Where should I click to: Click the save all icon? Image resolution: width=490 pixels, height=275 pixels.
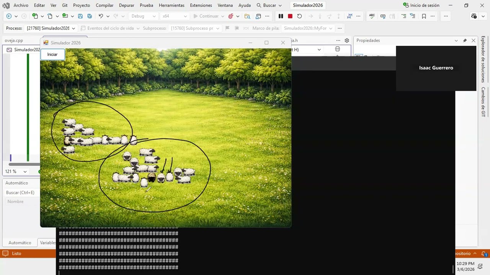[90, 16]
